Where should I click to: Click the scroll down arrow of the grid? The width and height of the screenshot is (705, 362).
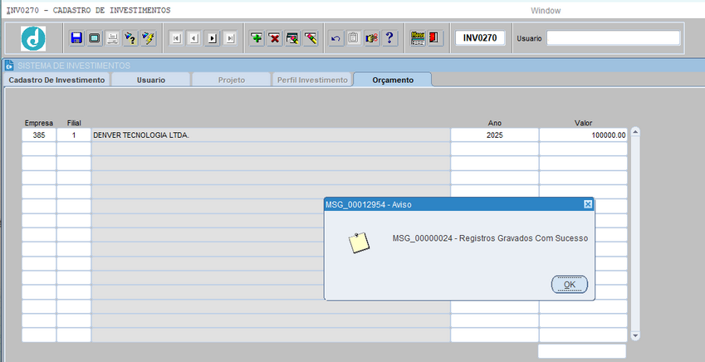[635, 335]
